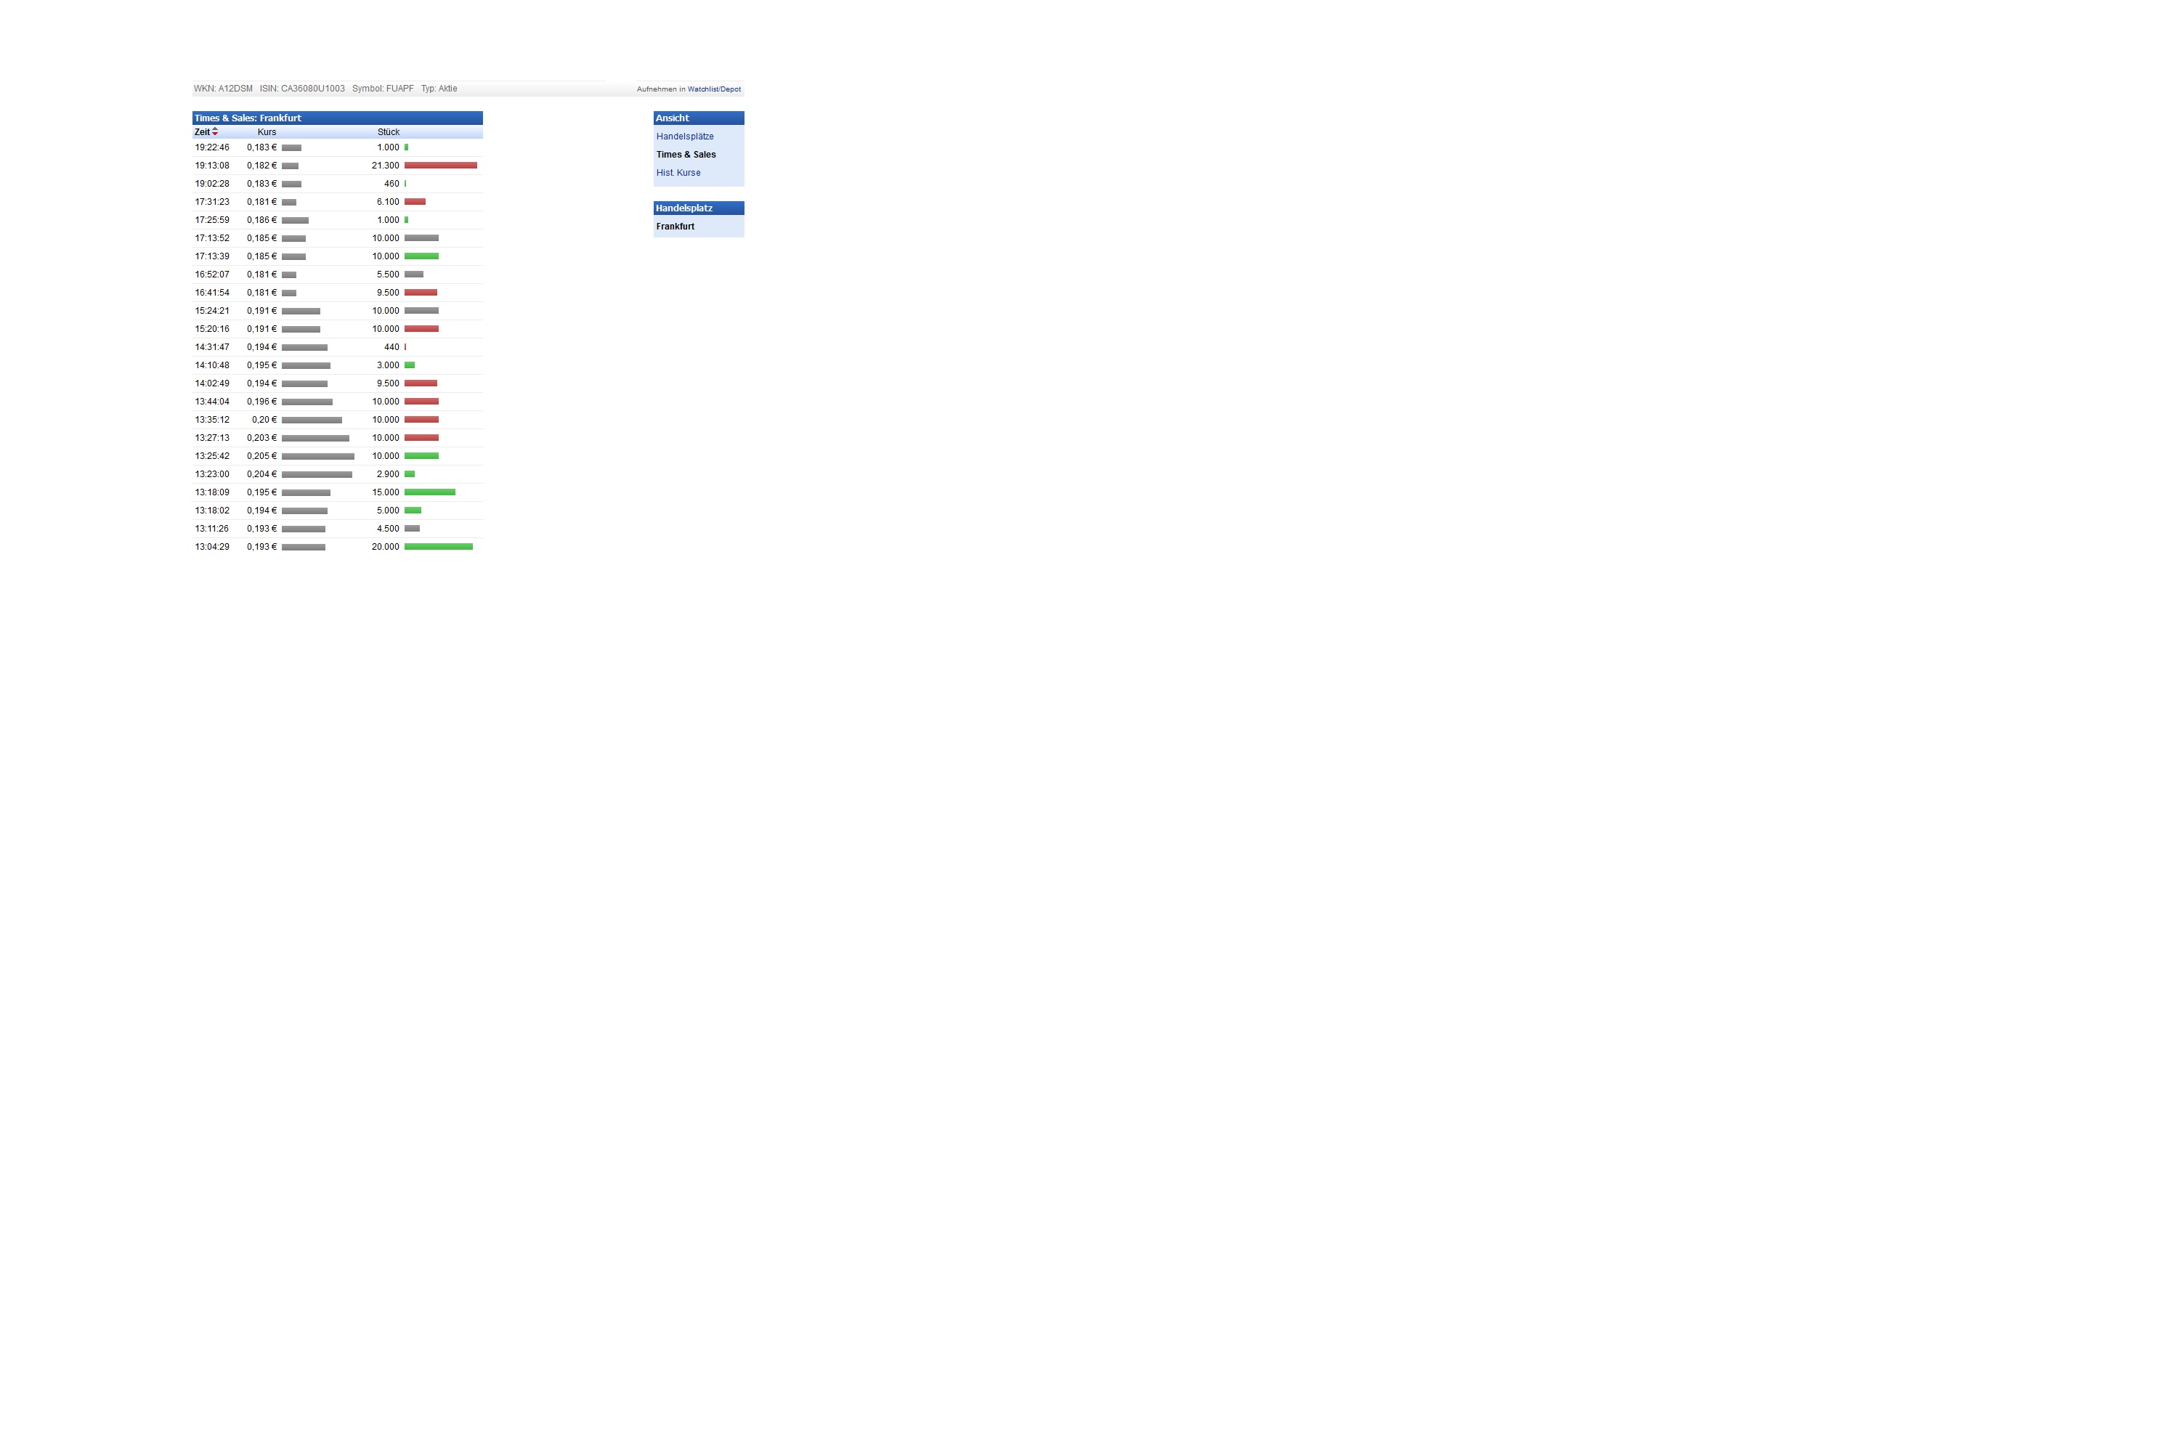This screenshot has width=2179, height=1443.
Task: Click the time 13:44:04
Action: point(211,402)
